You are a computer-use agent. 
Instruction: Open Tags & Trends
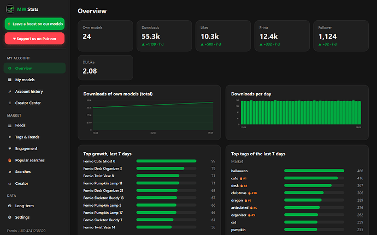34,137
